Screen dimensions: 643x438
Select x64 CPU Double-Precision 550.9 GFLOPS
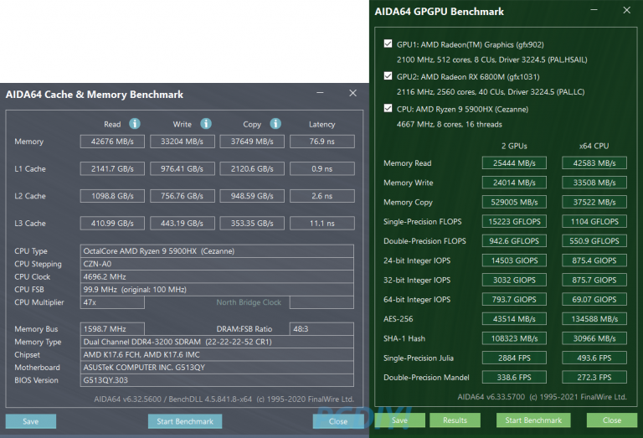tap(594, 241)
